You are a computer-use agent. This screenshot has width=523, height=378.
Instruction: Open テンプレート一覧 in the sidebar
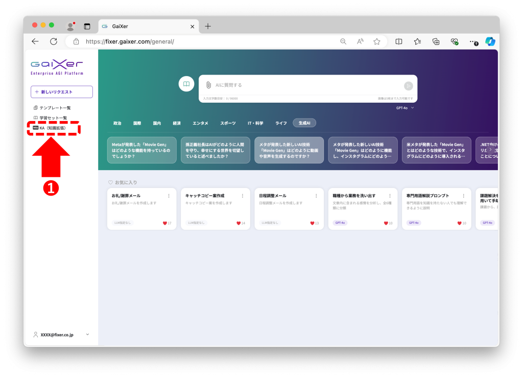[55, 108]
